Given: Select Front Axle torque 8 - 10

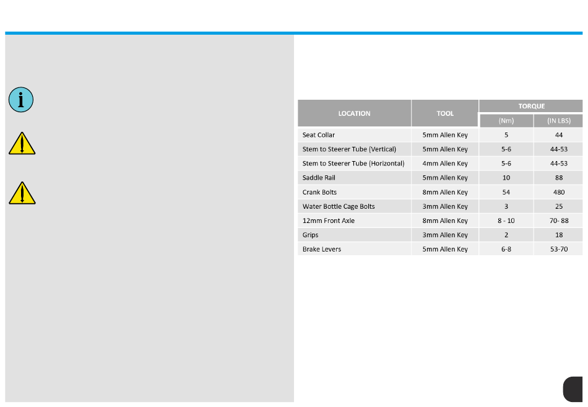Looking at the screenshot, I should 506,221.
